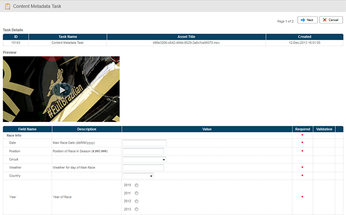
Task: Click the Cancel button
Action: [331, 20]
